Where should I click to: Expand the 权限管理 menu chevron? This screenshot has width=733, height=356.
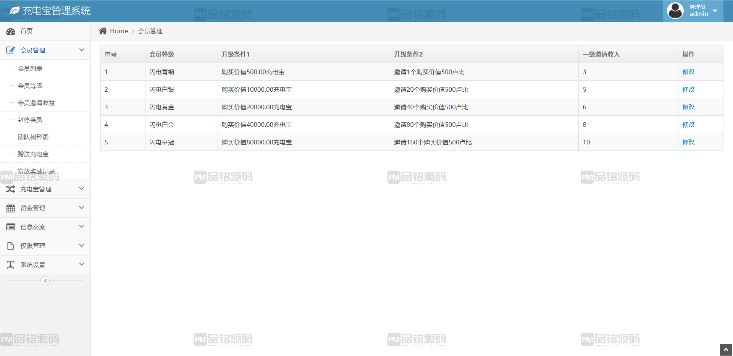point(82,246)
